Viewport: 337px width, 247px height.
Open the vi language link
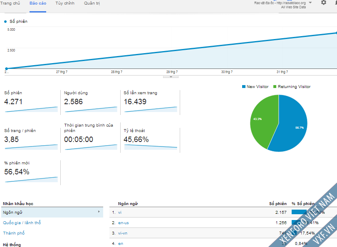tap(120, 213)
